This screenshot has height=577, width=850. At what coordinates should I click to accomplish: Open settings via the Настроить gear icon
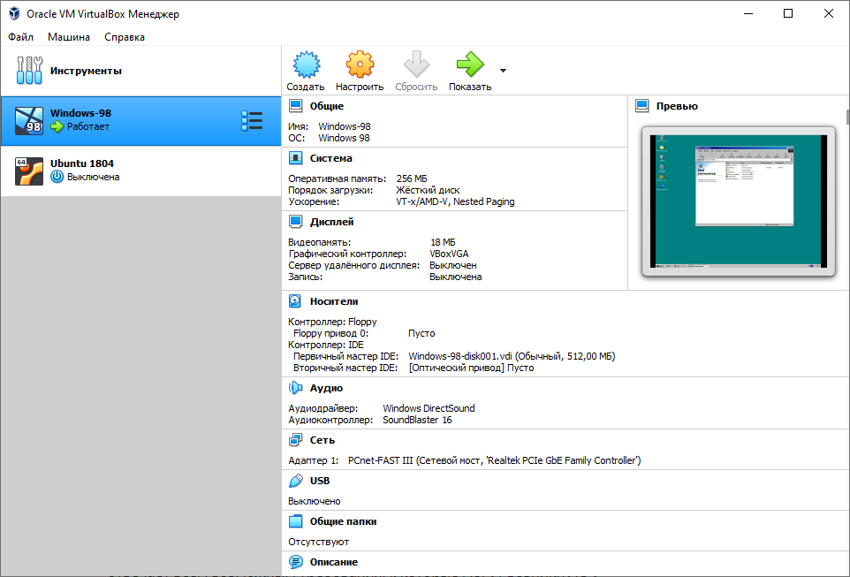(360, 65)
